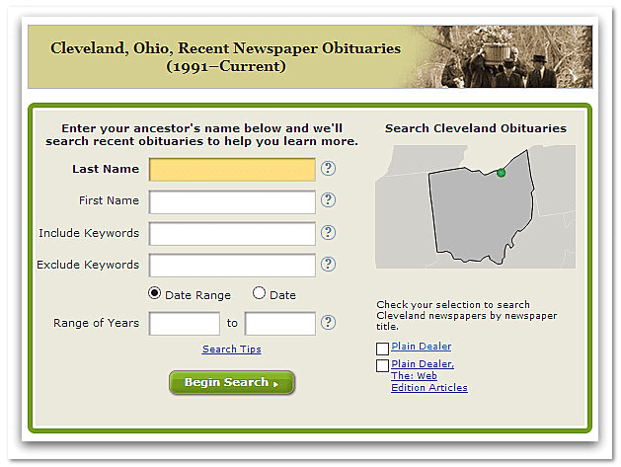
Task: Focus the Last Name input field
Action: pos(232,170)
